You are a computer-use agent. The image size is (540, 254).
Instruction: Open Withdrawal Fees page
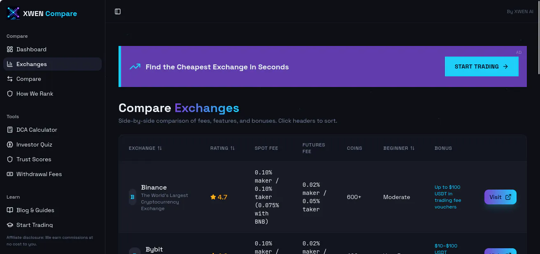point(52,174)
